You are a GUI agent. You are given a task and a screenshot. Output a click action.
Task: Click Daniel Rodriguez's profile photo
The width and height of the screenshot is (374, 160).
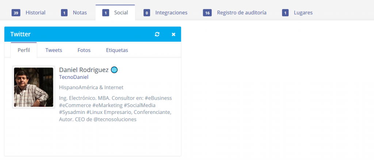point(34,87)
